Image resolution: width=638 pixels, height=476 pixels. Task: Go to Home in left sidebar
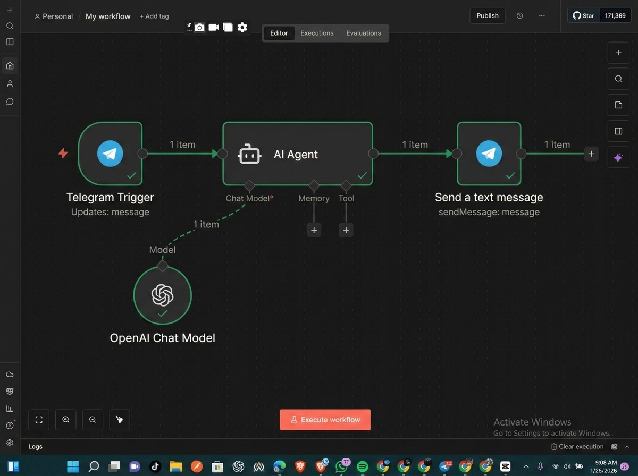coord(10,66)
